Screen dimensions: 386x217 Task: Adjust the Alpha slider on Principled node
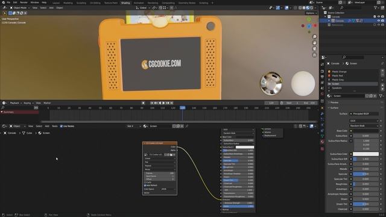coord(238,206)
